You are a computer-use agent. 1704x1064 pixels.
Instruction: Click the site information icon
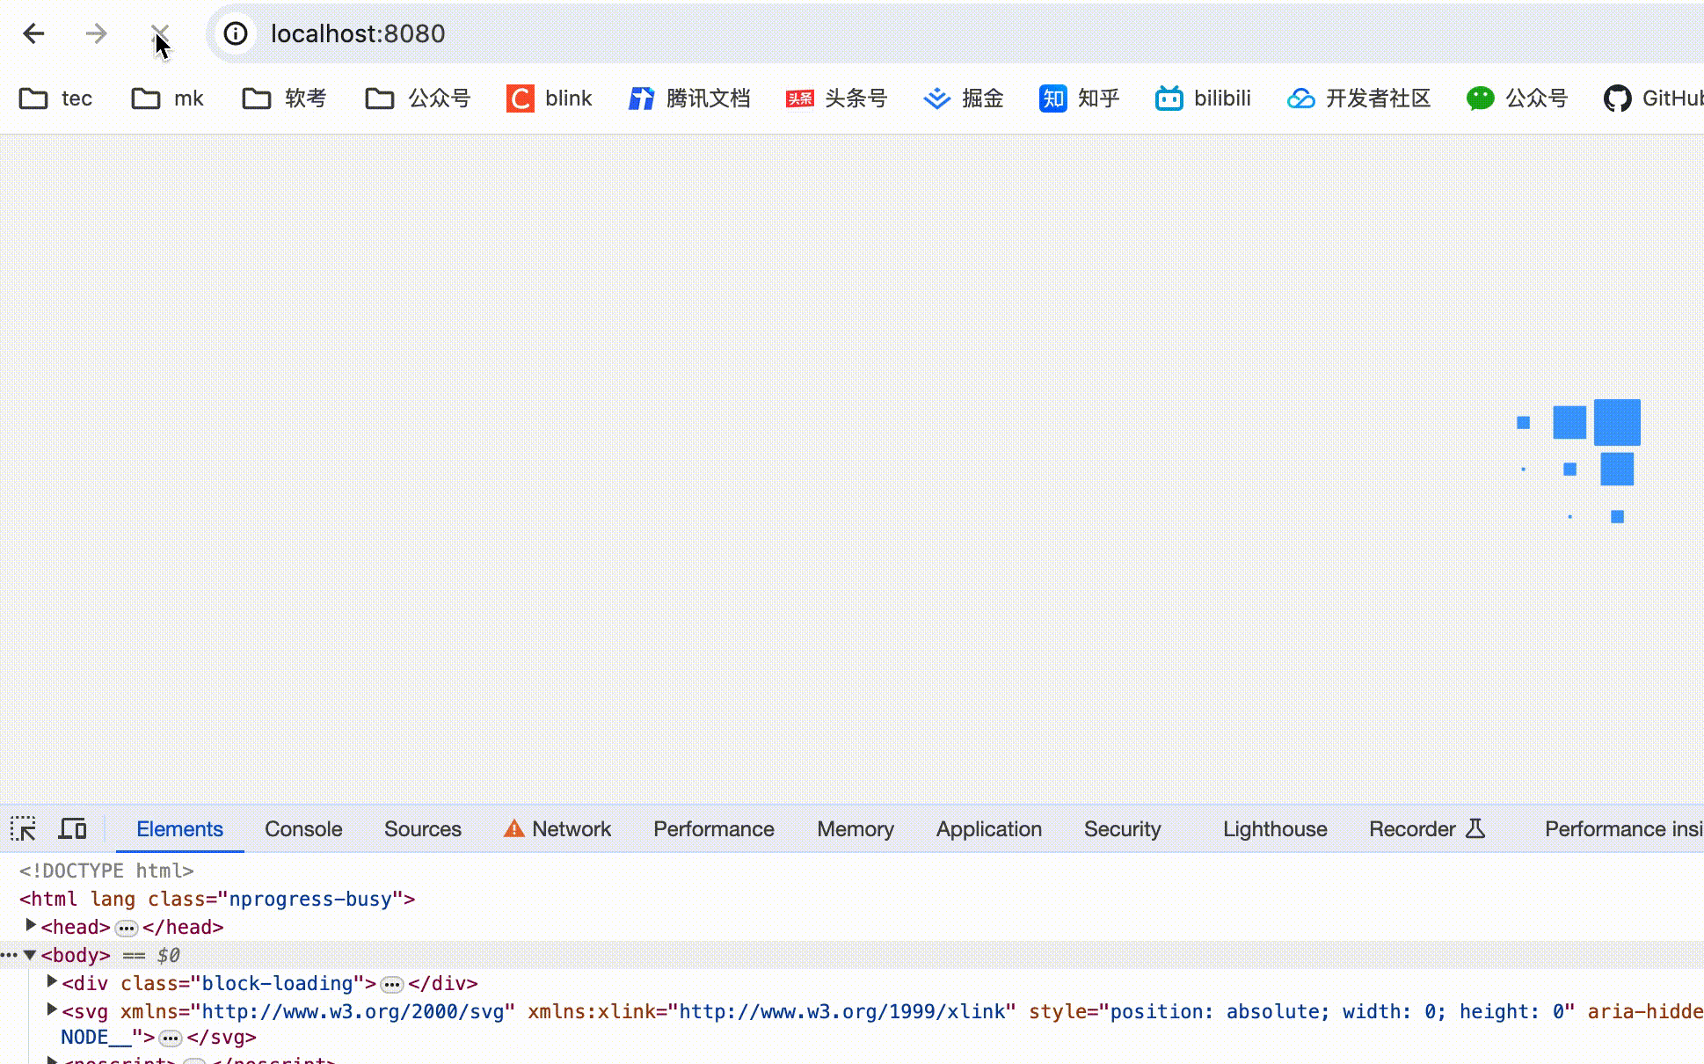235,33
